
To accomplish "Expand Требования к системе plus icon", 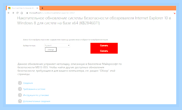I will [x=20, y=89].
